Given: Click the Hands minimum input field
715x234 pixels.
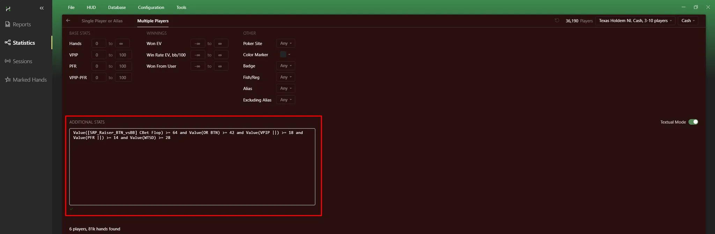Looking at the screenshot, I should coord(98,44).
